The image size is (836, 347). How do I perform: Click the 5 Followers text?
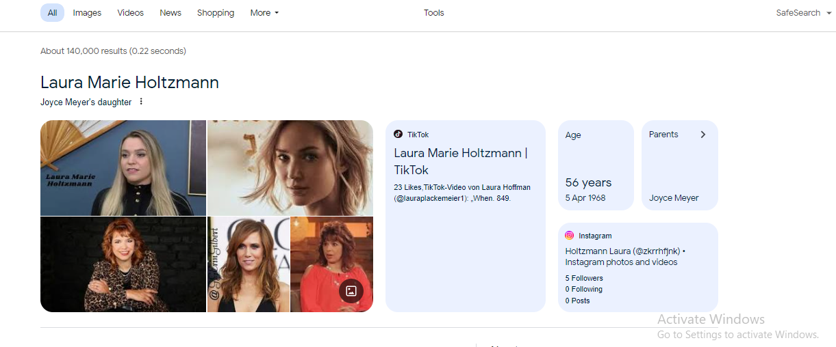tap(584, 278)
